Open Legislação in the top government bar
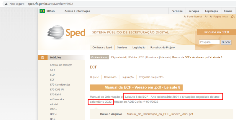The width and height of the screenshot is (236, 120). click(x=212, y=11)
